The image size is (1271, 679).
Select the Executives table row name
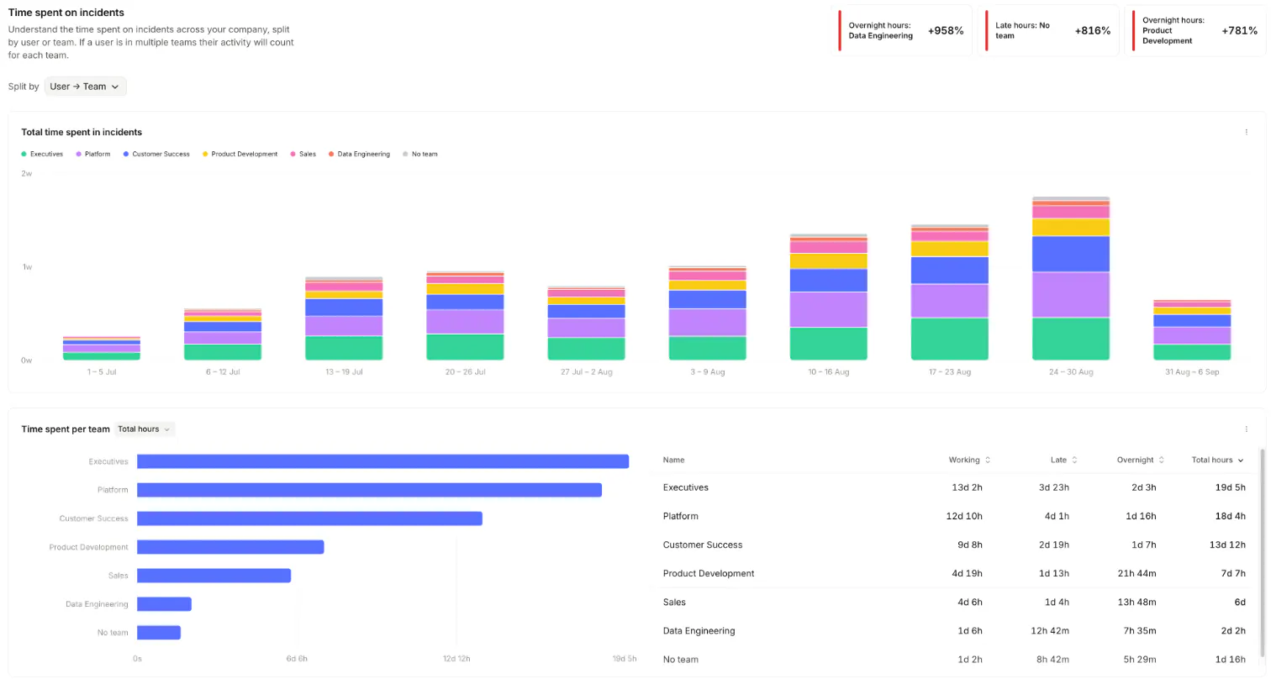685,487
